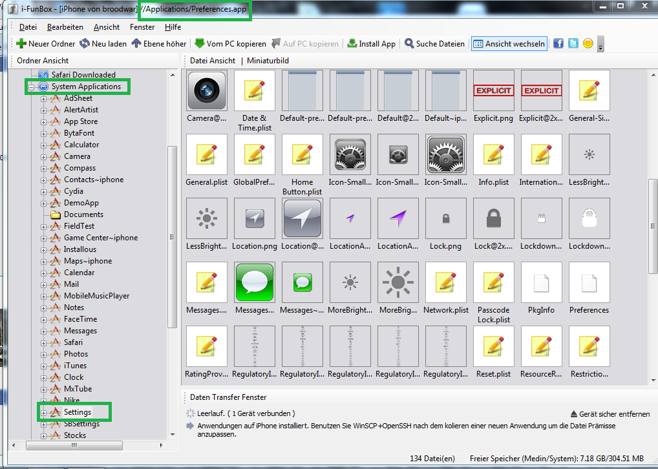Select the Passcode Lock.plist file icon
The height and width of the screenshot is (469, 658).
pos(494,282)
